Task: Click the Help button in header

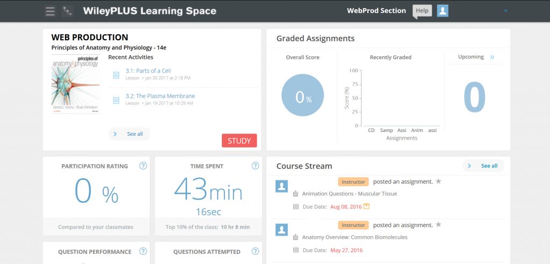Action: 422,11
